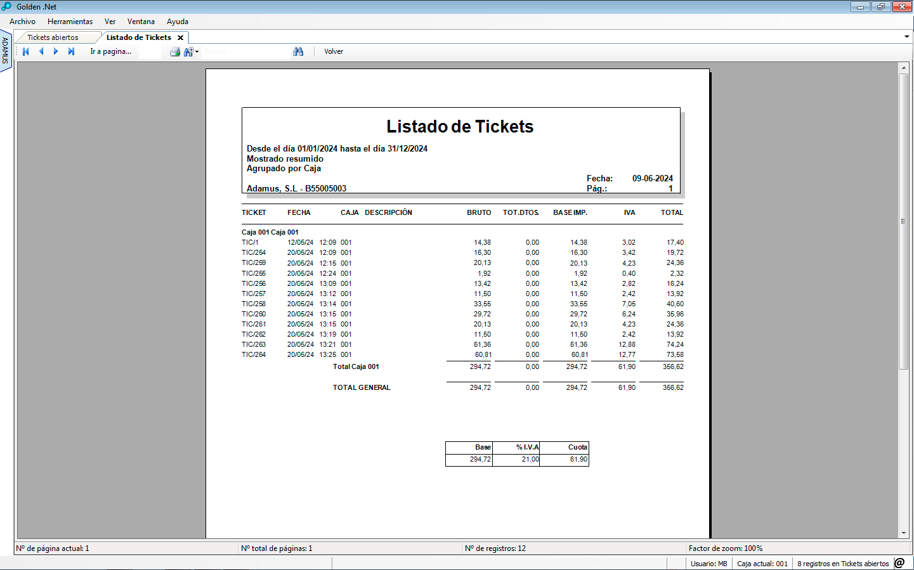914x570 pixels.
Task: Open the Ventana menu
Action: point(141,22)
